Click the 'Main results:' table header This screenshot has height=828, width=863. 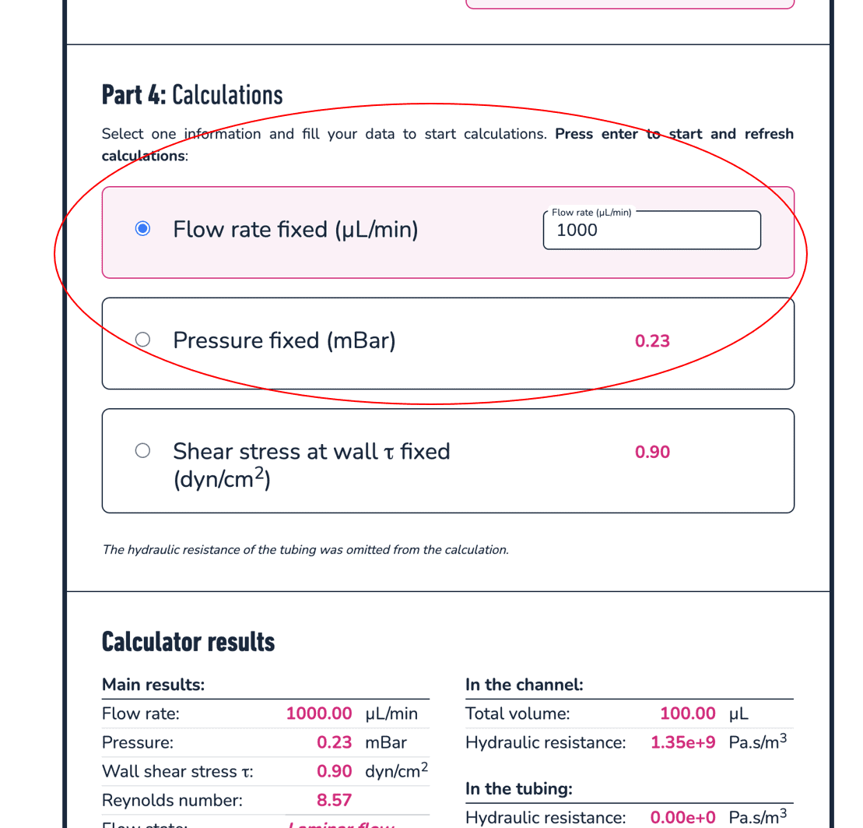coord(153,685)
